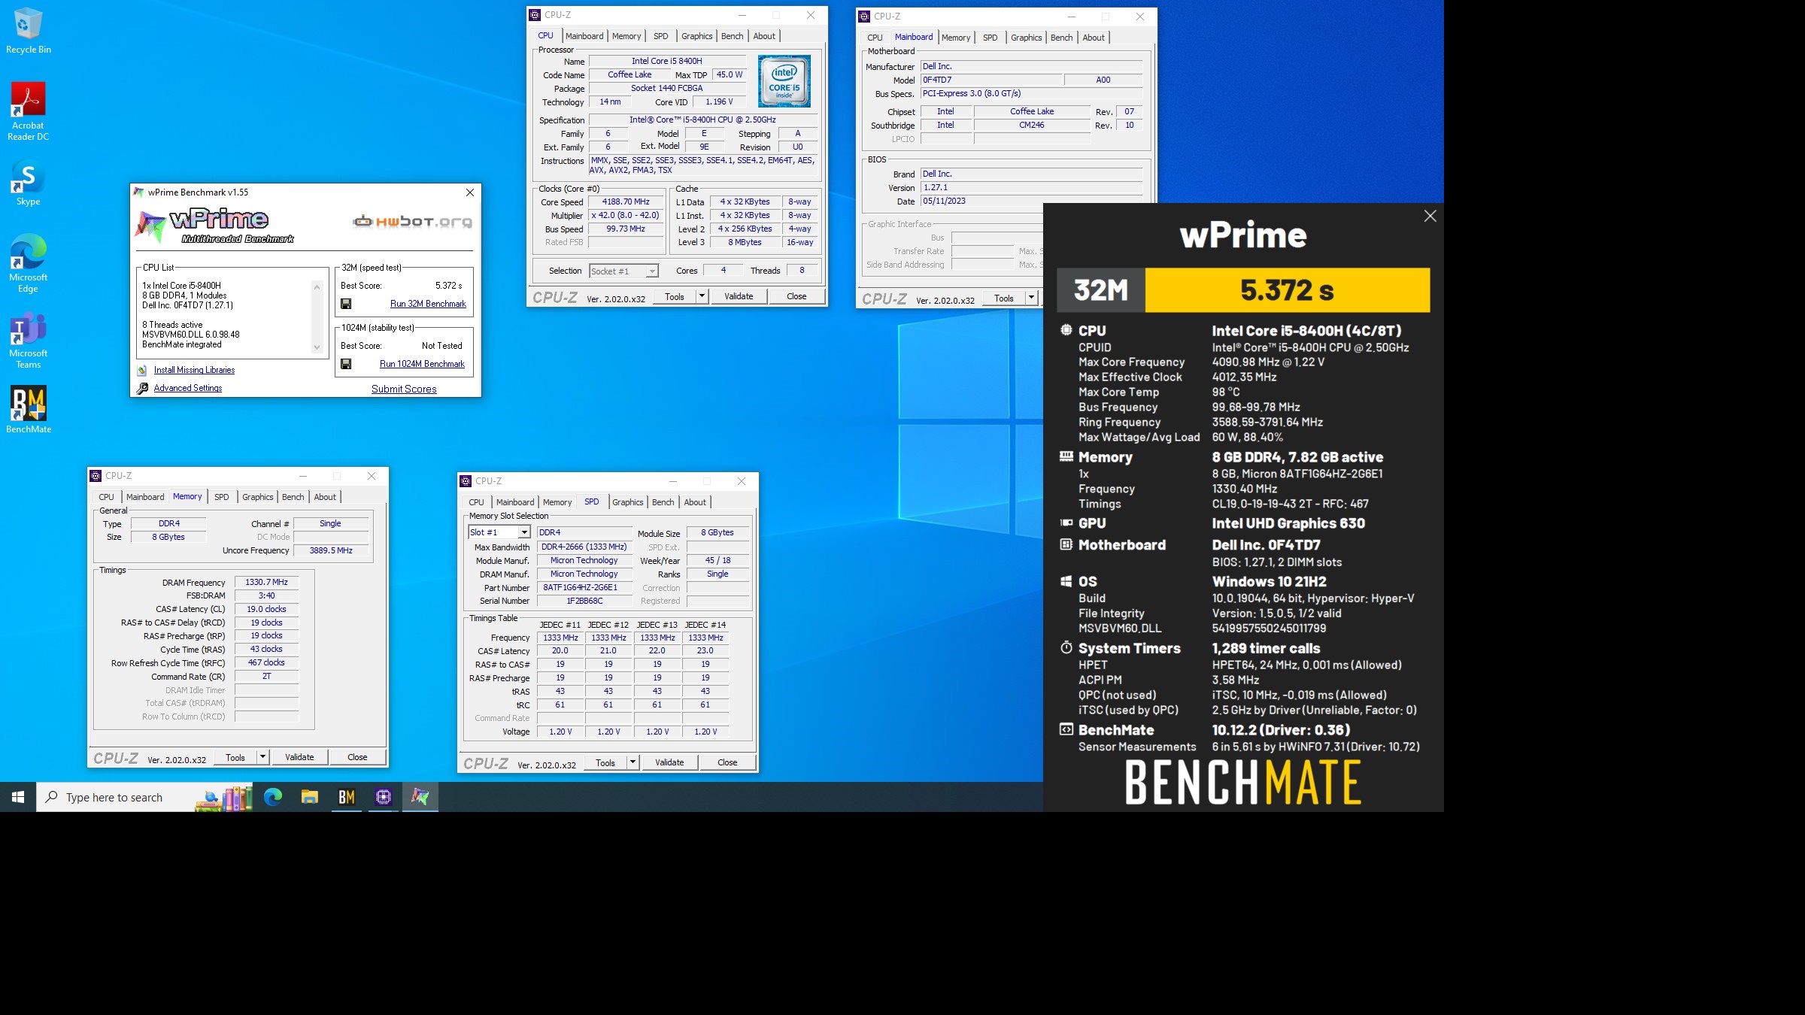Click Validate in CPU-Z CPU window
The width and height of the screenshot is (1805, 1015).
pyautogui.click(x=739, y=296)
